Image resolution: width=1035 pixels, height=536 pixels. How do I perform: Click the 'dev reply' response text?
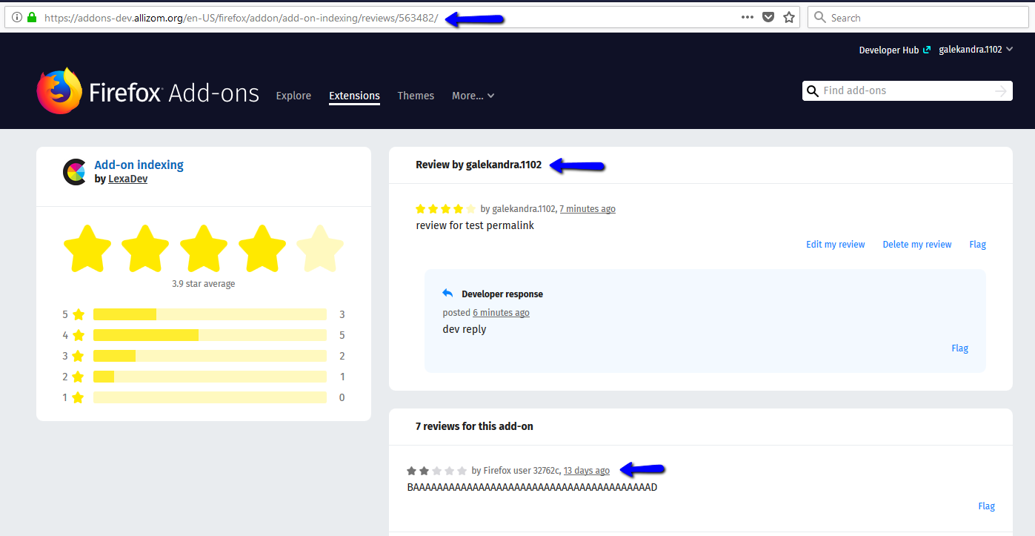[465, 329]
